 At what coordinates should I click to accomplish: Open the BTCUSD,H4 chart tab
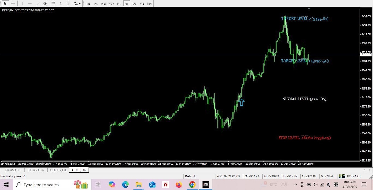click(x=36, y=170)
